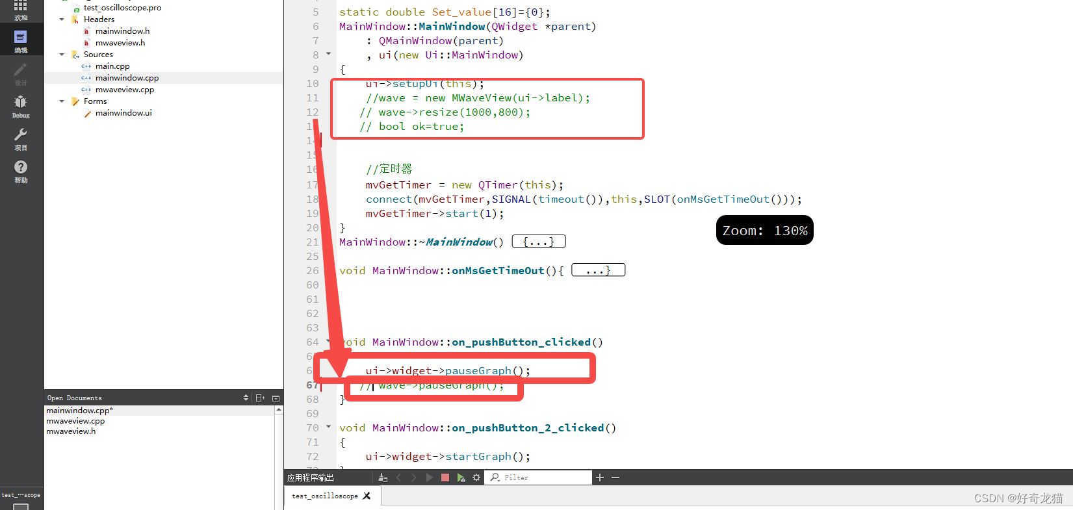Viewport: 1073px width, 510px height.
Task: Collapse the Headers folder
Action: tap(62, 19)
